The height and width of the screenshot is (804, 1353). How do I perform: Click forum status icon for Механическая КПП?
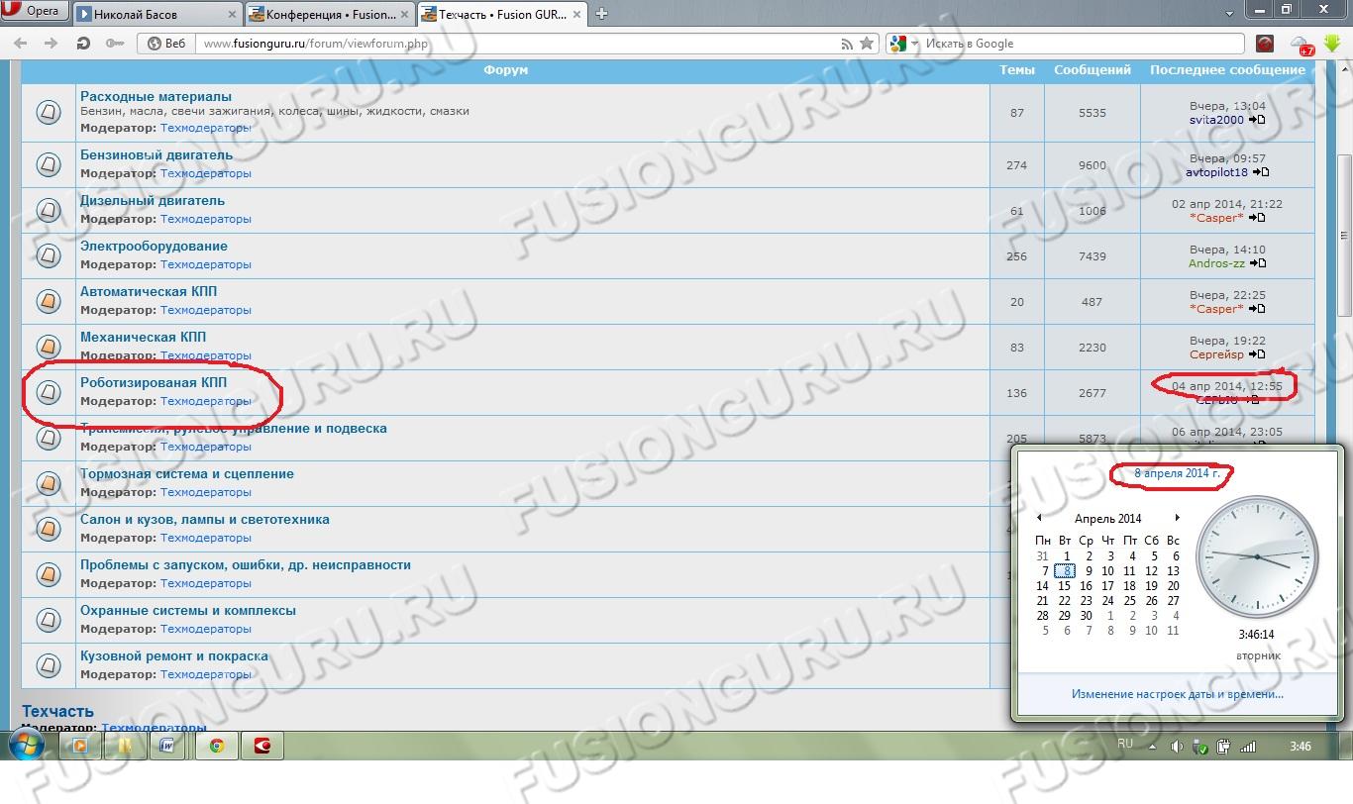coord(49,347)
